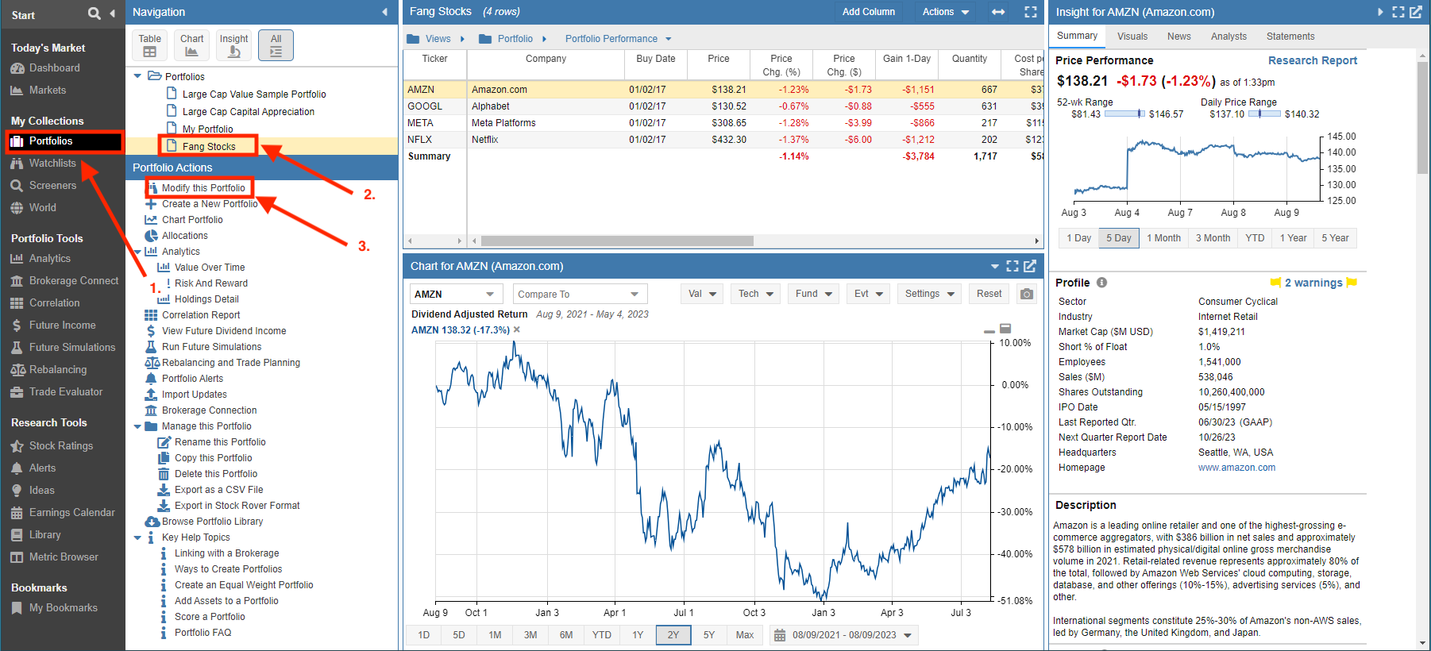Open the Summary tab
Viewport: 1431px width, 651px height.
point(1077,36)
